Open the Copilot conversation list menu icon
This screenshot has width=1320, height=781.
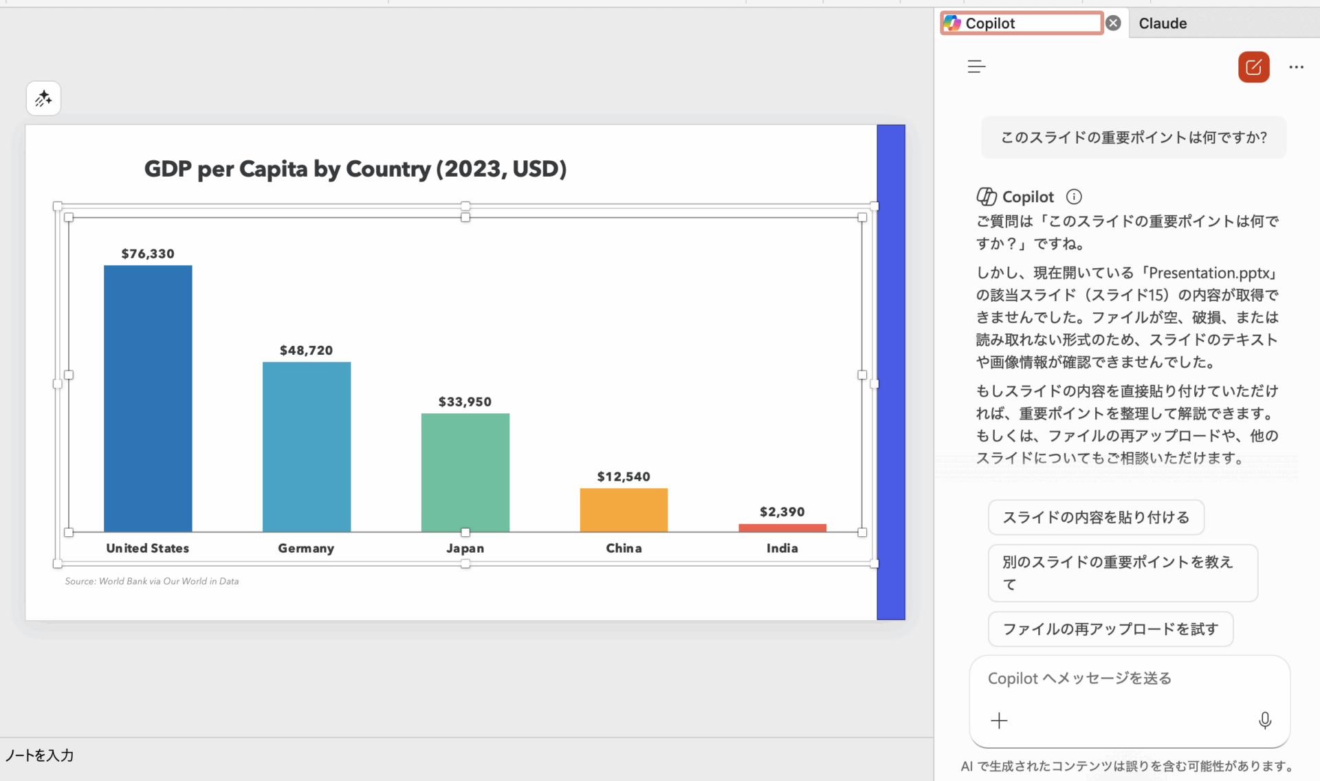[x=976, y=67]
